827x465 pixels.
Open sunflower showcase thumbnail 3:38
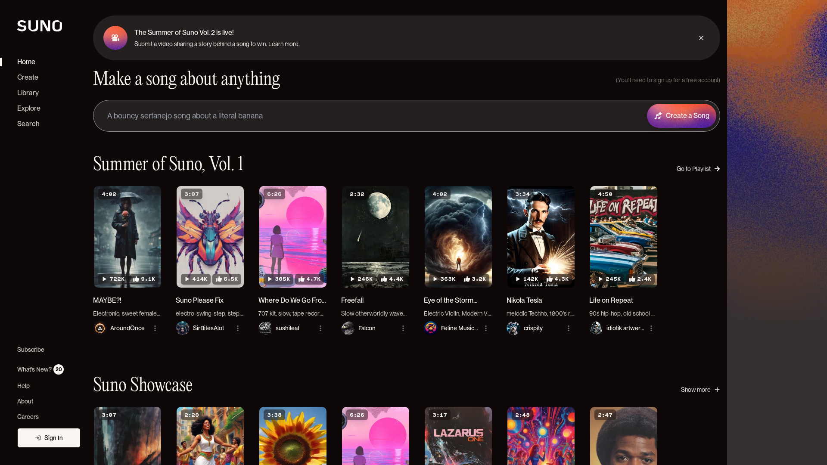click(293, 436)
